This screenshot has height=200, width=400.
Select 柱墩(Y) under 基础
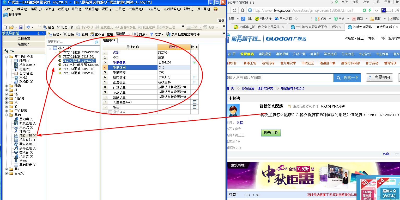[23, 132]
